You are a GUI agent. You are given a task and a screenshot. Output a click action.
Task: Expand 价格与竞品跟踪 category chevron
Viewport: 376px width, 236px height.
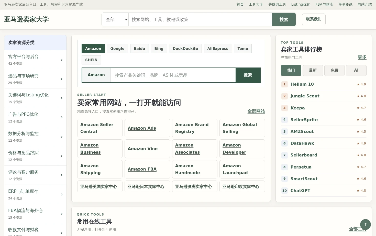[62, 156]
